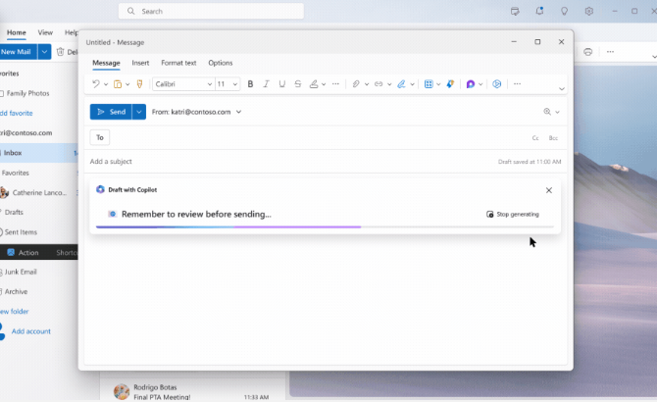Open the Send options dropdown arrow
The width and height of the screenshot is (657, 402).
[139, 112]
